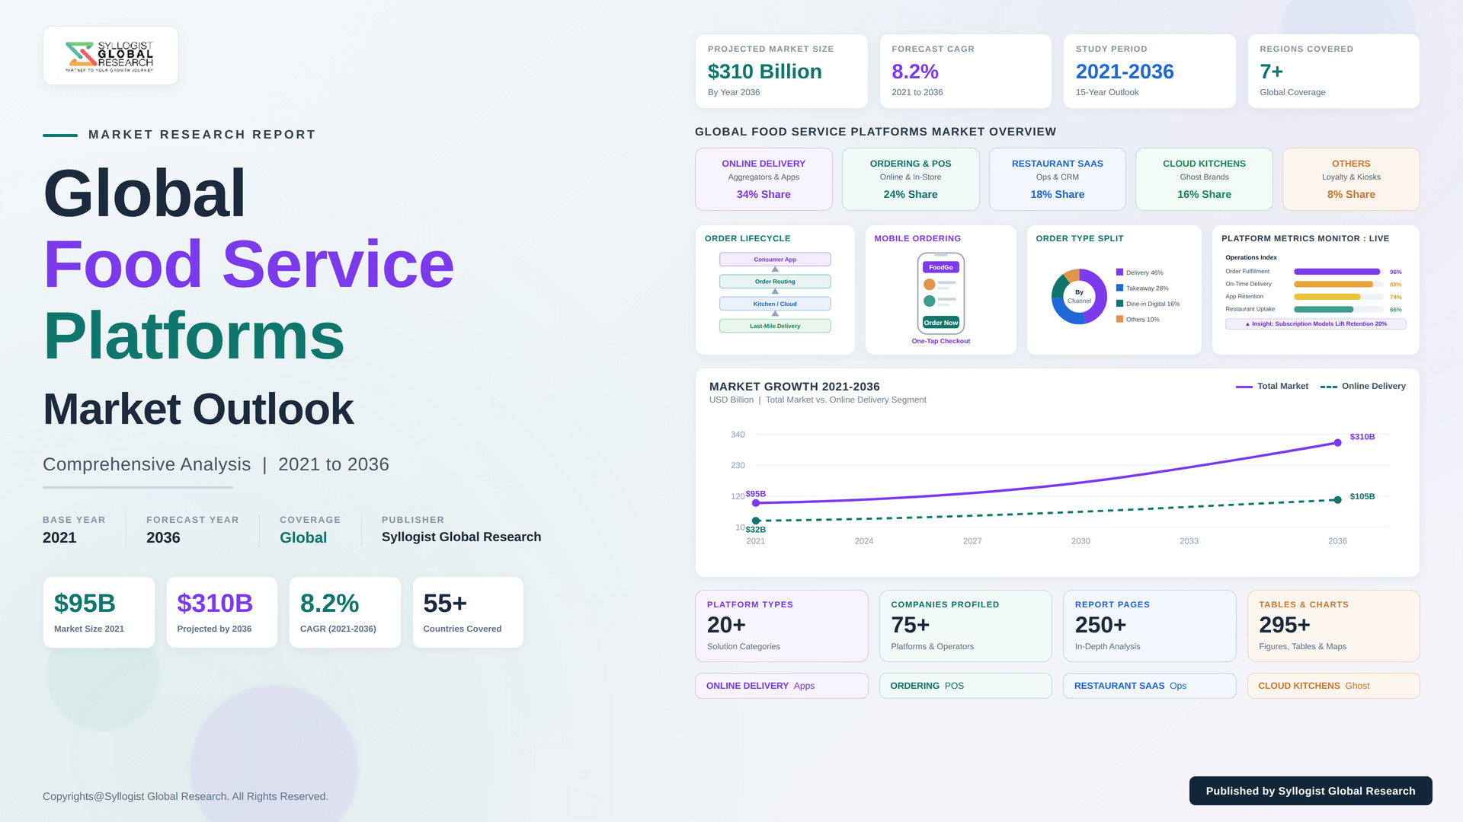Click the Companies Profiled 75+ card
The width and height of the screenshot is (1463, 822).
pyautogui.click(x=965, y=626)
